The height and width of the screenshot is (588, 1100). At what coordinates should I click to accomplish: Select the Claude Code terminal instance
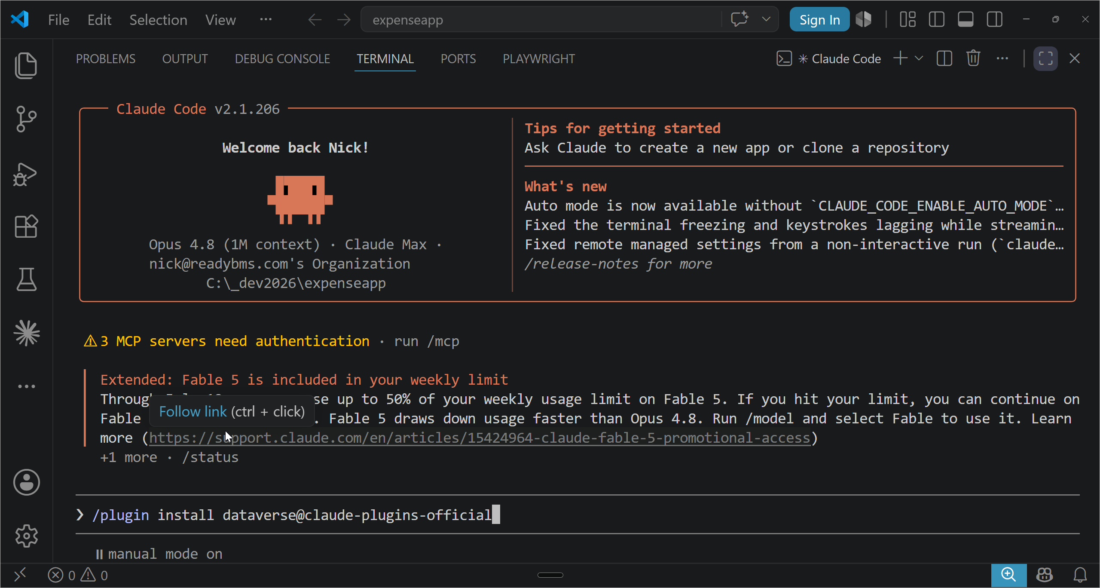coord(829,59)
